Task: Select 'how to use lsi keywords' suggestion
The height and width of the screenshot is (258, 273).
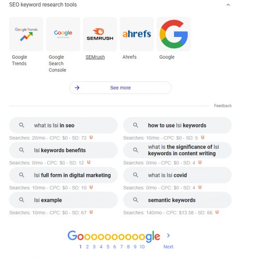Action: point(177,125)
